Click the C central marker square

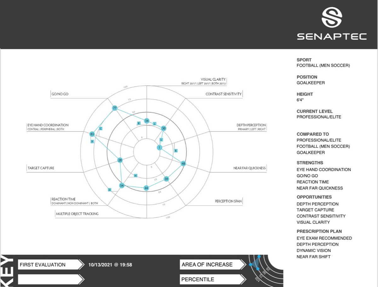(x=100, y=129)
